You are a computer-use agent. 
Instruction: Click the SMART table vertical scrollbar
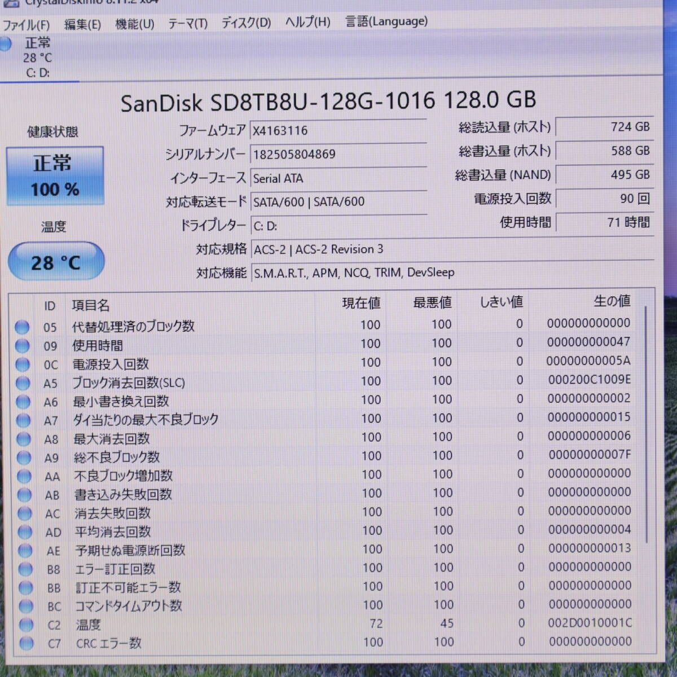pyautogui.click(x=645, y=423)
